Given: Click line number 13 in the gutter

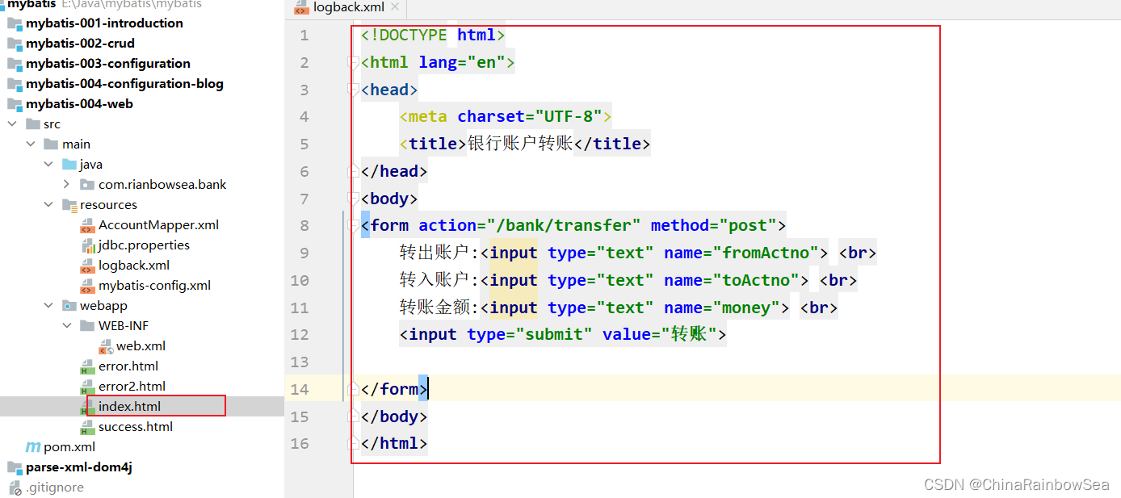Looking at the screenshot, I should [x=300, y=362].
